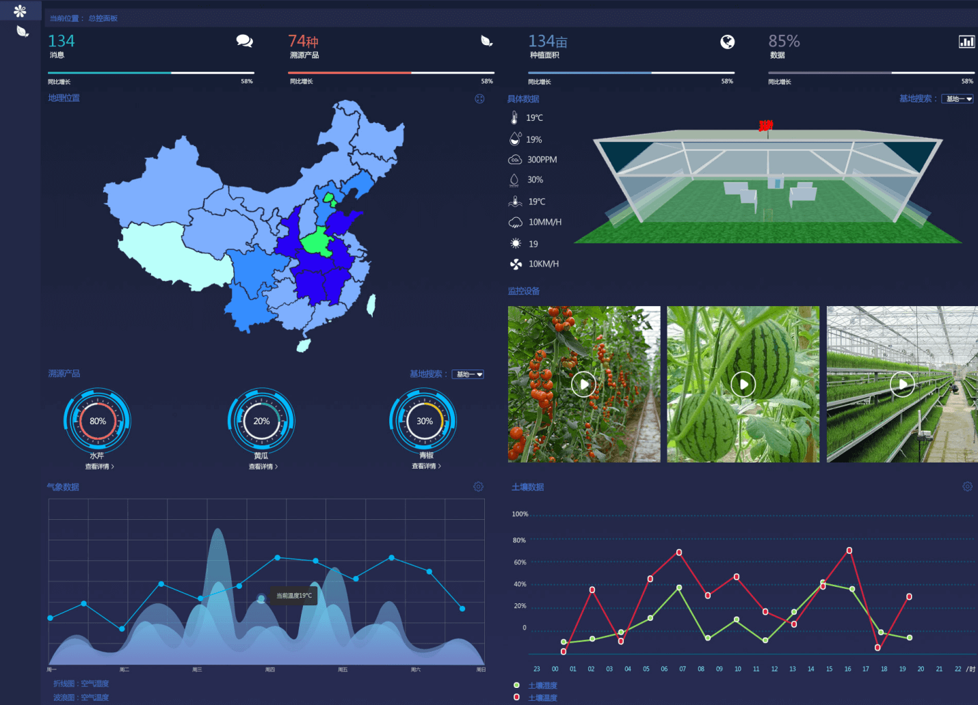Image resolution: width=978 pixels, height=705 pixels.
Task: Click the 监控设备 section heading
Action: coord(523,291)
